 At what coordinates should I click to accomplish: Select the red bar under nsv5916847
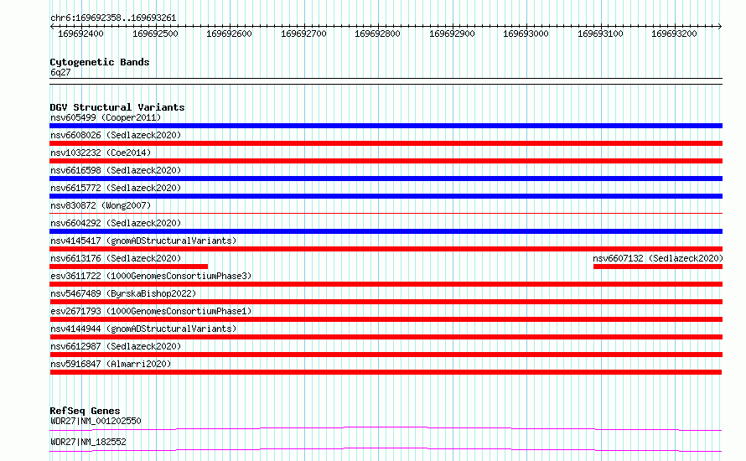click(386, 372)
